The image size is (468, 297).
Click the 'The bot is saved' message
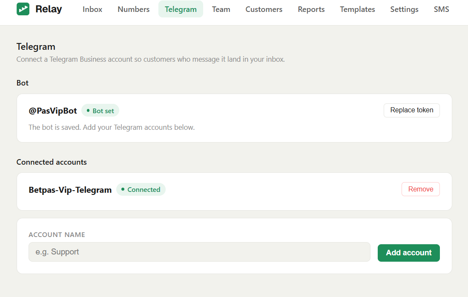[x=112, y=127]
